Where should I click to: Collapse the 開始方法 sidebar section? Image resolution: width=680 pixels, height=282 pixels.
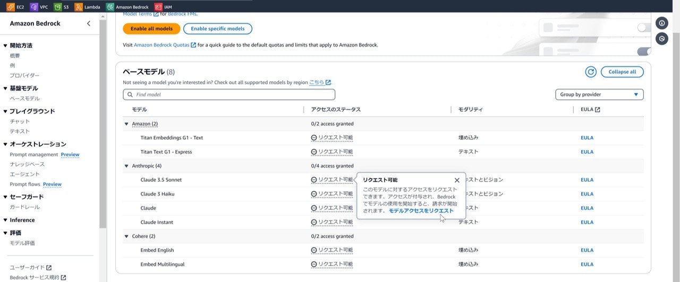coord(5,46)
